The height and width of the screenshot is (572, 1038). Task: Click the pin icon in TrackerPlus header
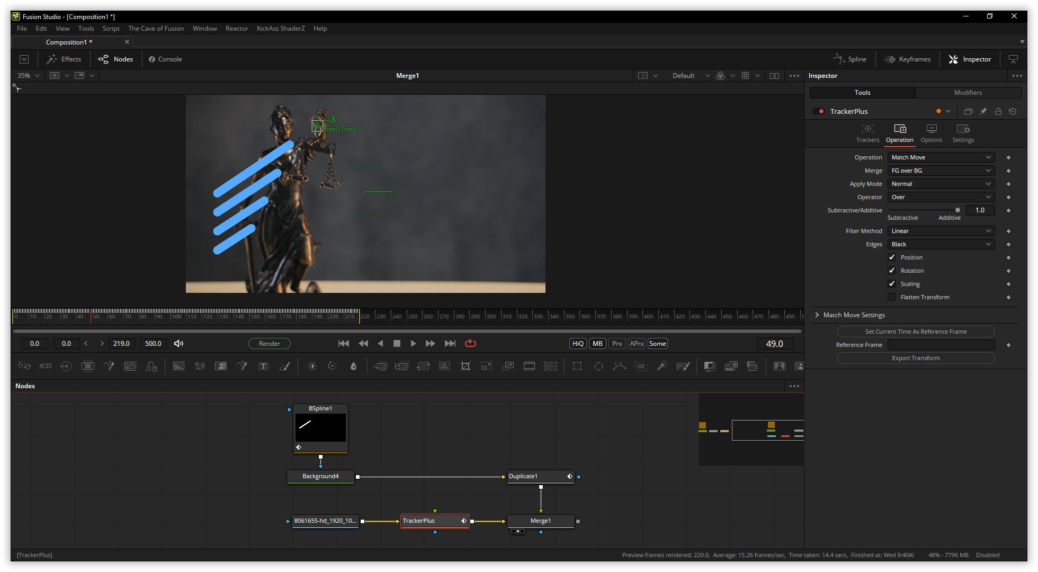point(983,111)
